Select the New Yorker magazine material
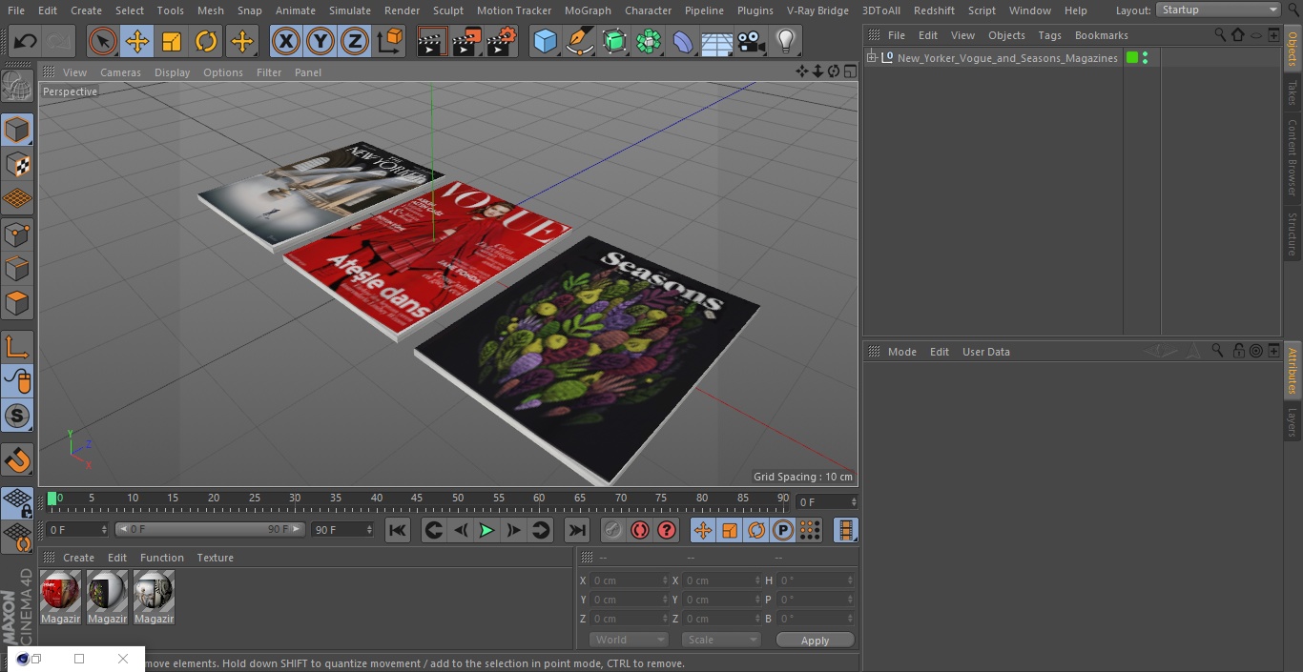 point(154,599)
